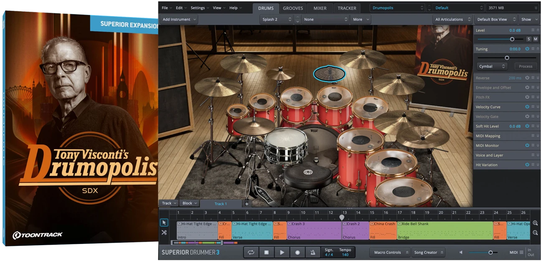This screenshot has width=543, height=261.
Task: Toggle the Velocity Curve power button
Action: [x=527, y=107]
